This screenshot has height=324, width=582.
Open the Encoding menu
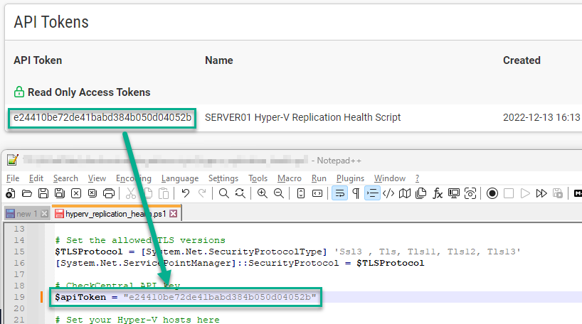(134, 178)
